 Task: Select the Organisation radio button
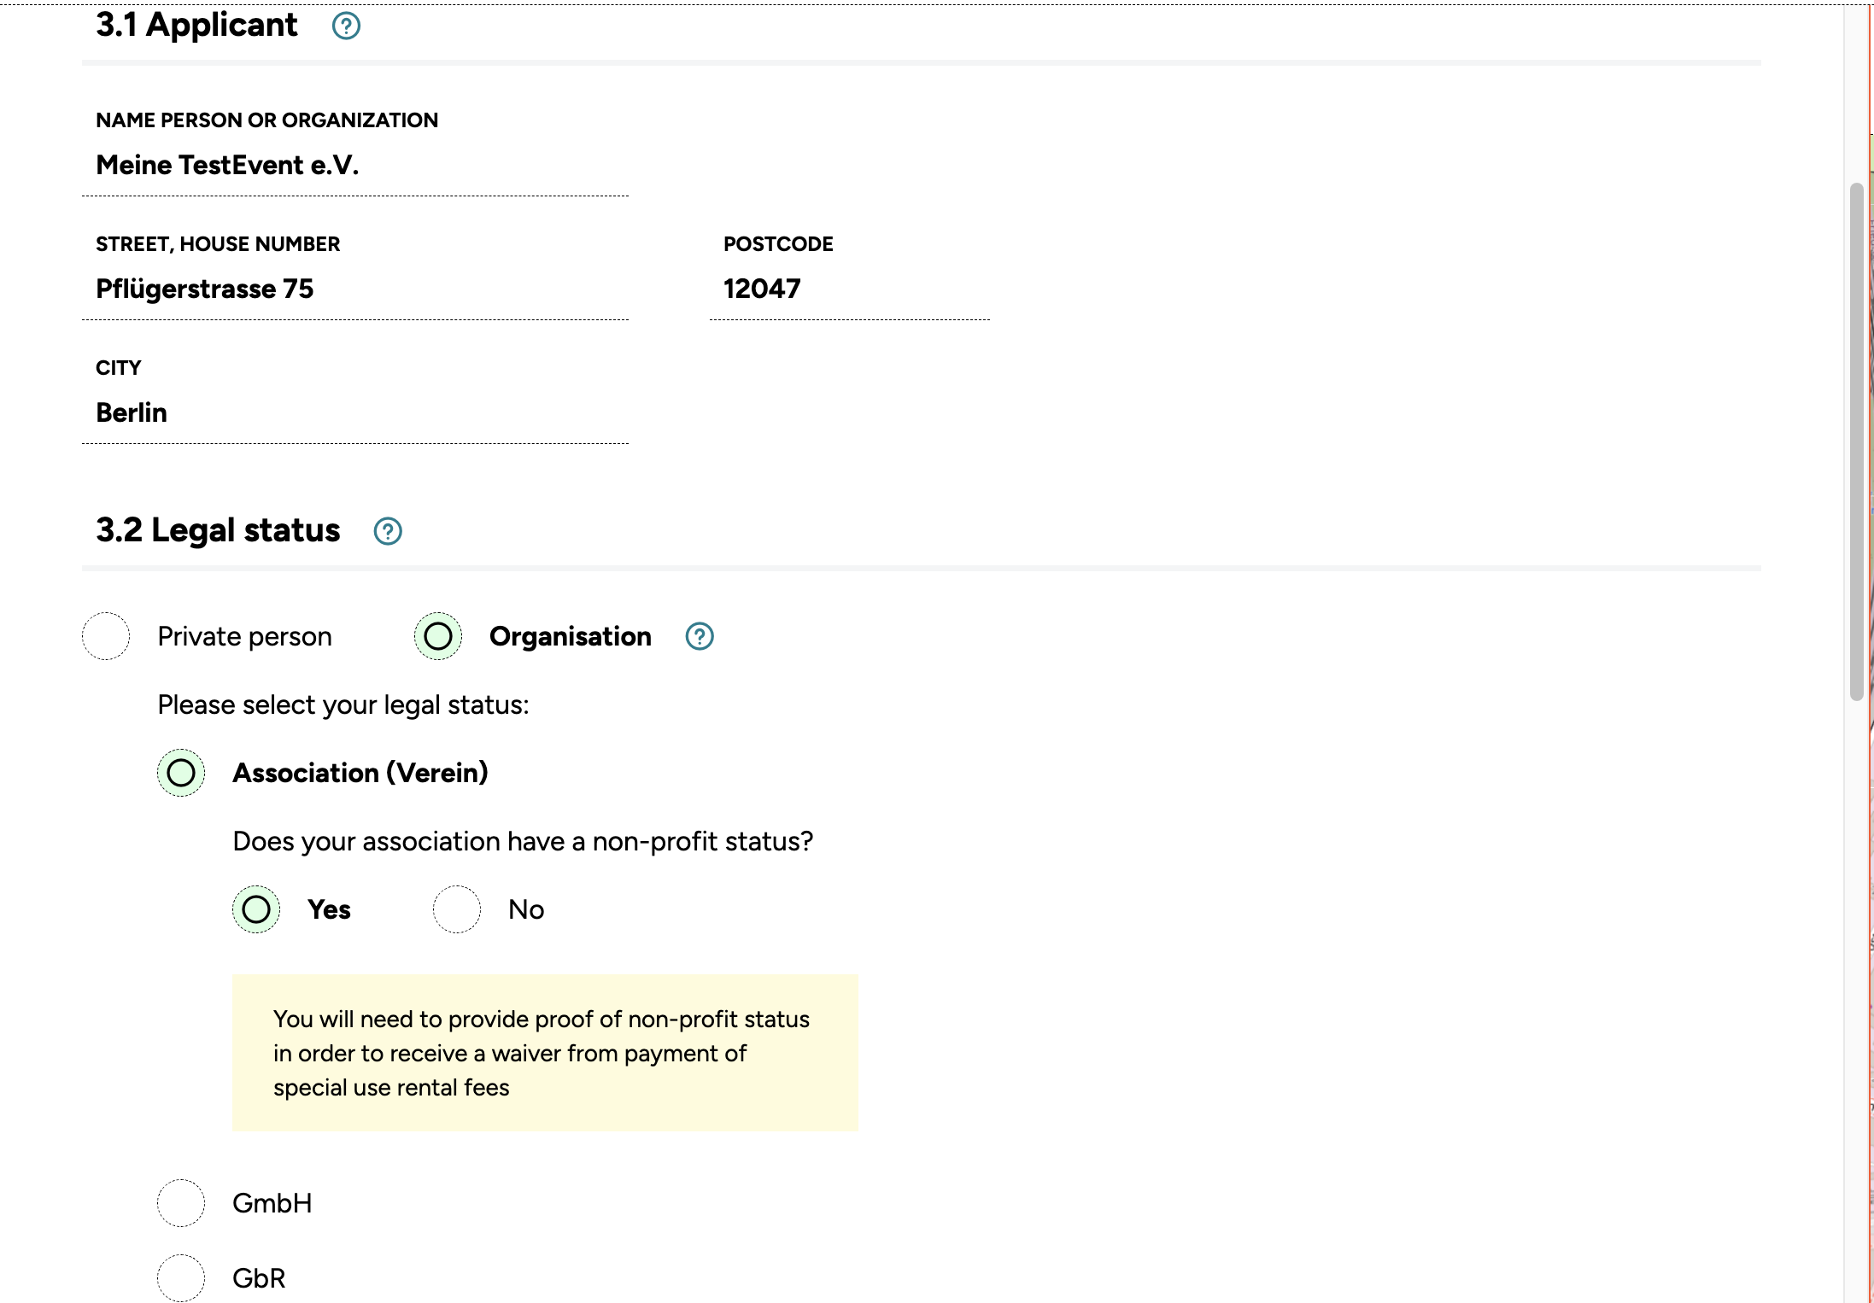tap(438, 636)
